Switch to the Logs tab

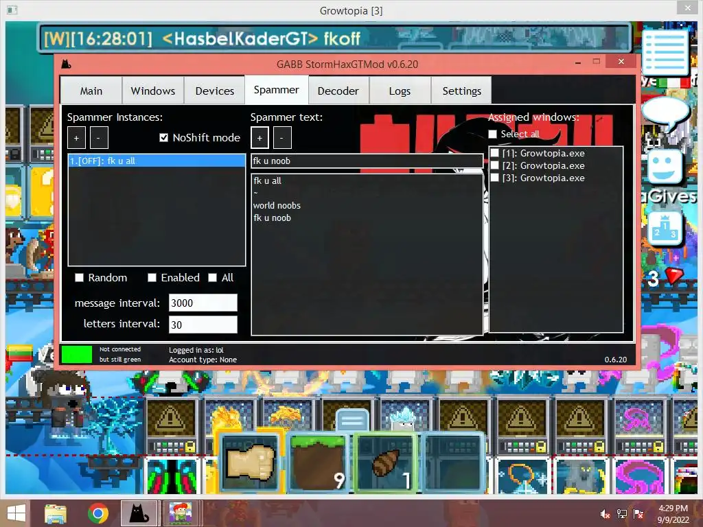point(400,91)
